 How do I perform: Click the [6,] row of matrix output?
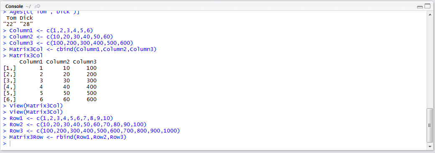pos(50,99)
